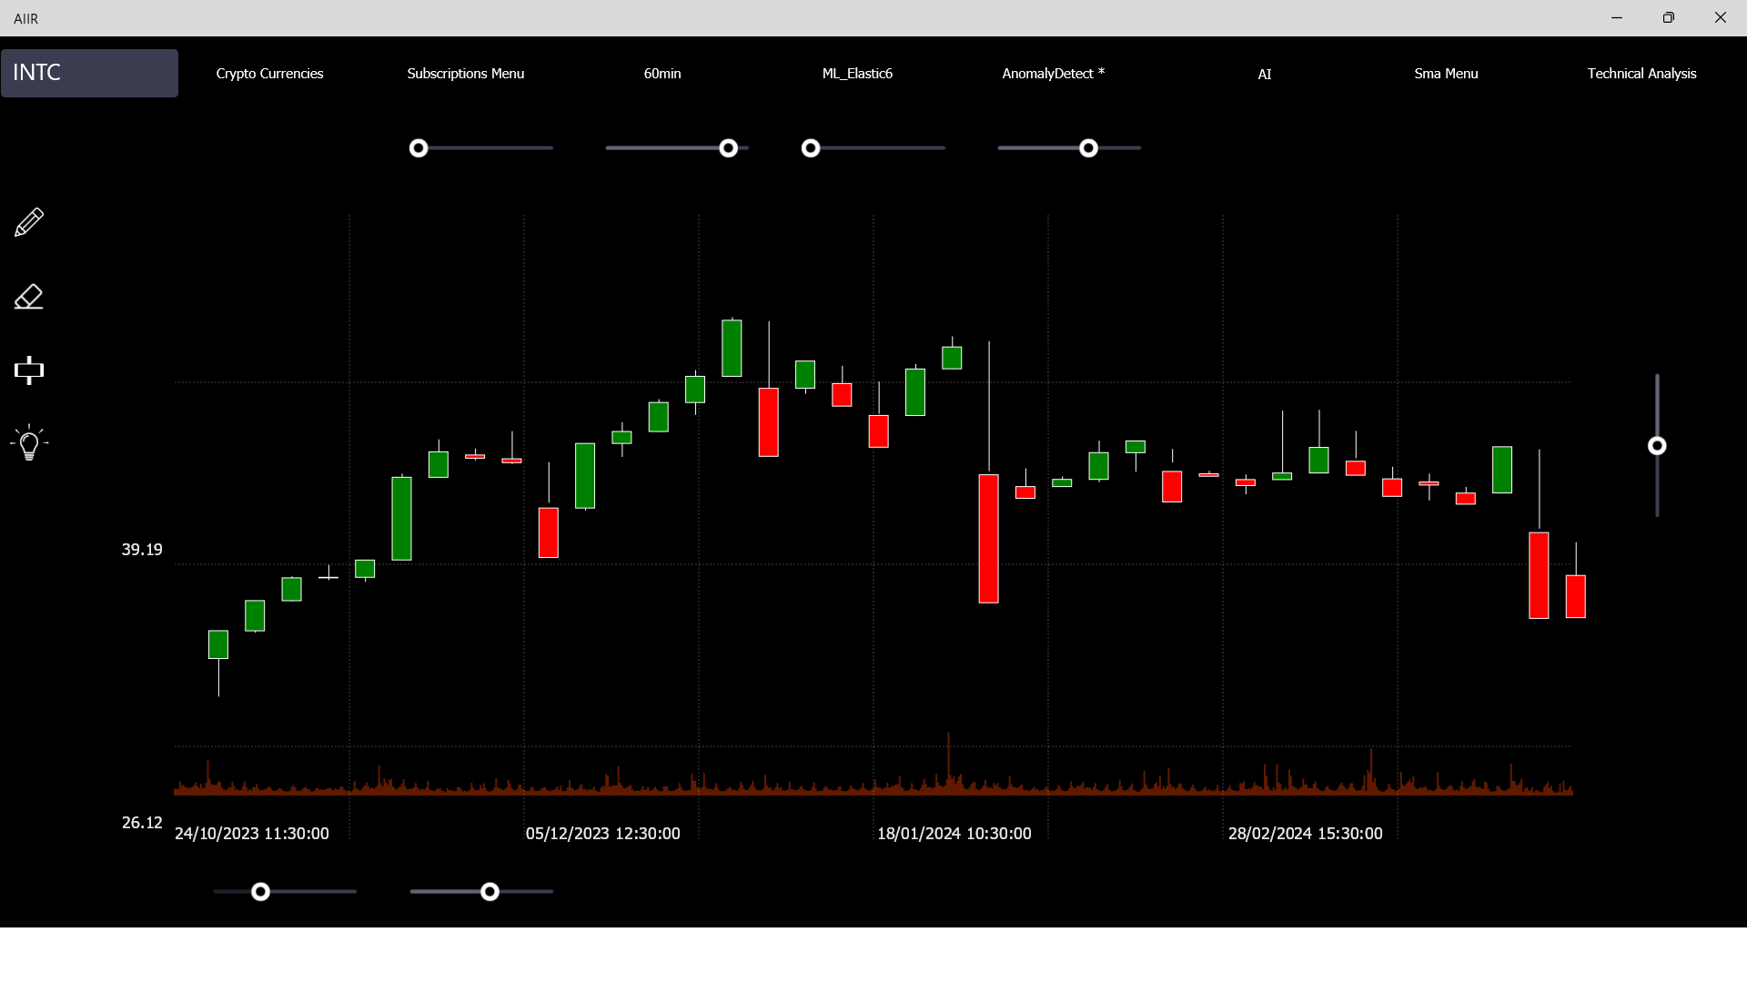Click the vertical slider handle at right
The width and height of the screenshot is (1747, 983).
click(x=1657, y=446)
